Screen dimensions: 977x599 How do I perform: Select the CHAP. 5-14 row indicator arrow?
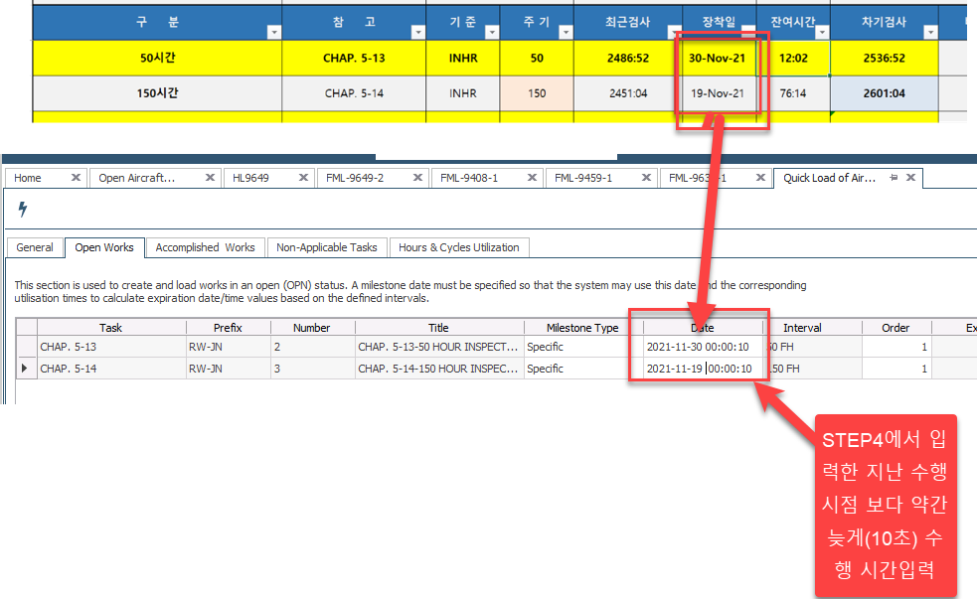pos(25,369)
